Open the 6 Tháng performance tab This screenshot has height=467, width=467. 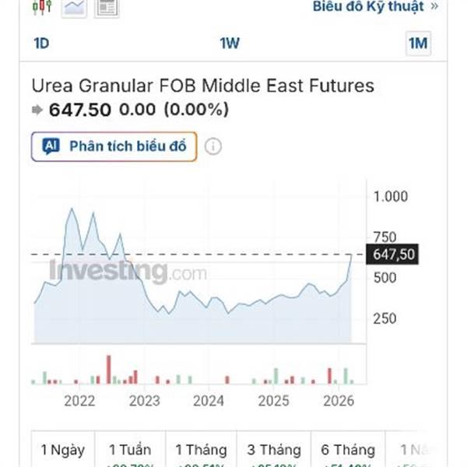(348, 449)
